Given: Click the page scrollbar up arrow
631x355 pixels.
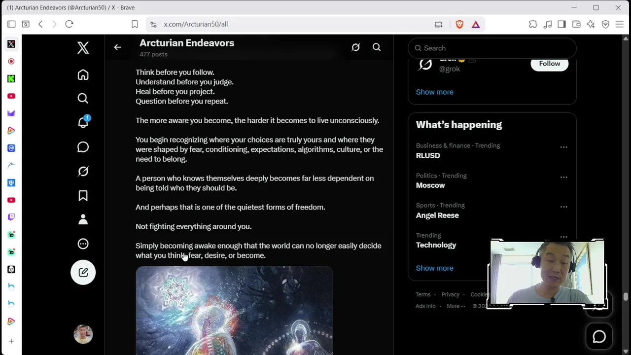Looking at the screenshot, I should pos(626,38).
